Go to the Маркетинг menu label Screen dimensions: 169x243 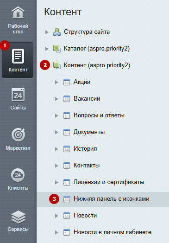[x=18, y=148]
